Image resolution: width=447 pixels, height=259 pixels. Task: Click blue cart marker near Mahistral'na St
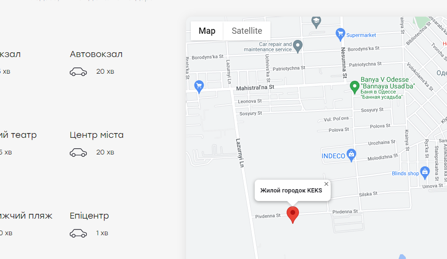tap(199, 86)
